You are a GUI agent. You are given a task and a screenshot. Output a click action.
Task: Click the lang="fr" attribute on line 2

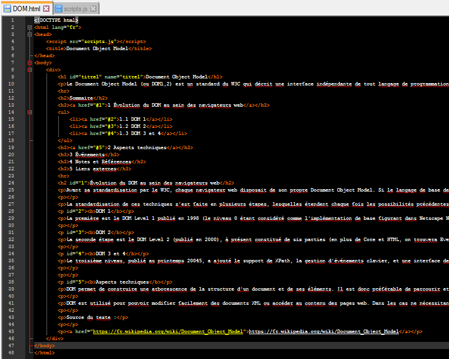65,27
